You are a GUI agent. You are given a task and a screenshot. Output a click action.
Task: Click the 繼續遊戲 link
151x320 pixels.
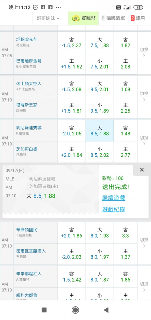[x=114, y=198]
